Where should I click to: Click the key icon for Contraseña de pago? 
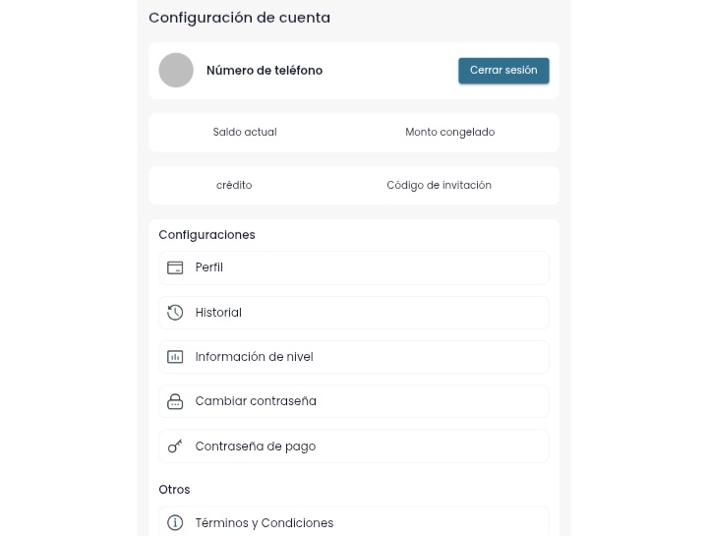coord(175,447)
